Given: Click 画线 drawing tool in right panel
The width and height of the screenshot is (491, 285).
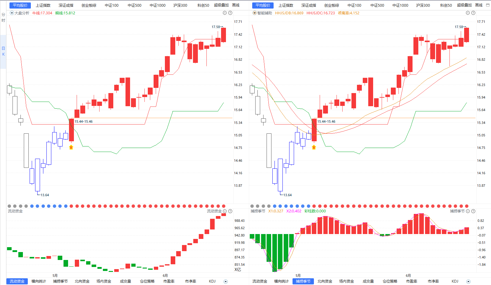Looking at the screenshot, I should pos(479,5).
